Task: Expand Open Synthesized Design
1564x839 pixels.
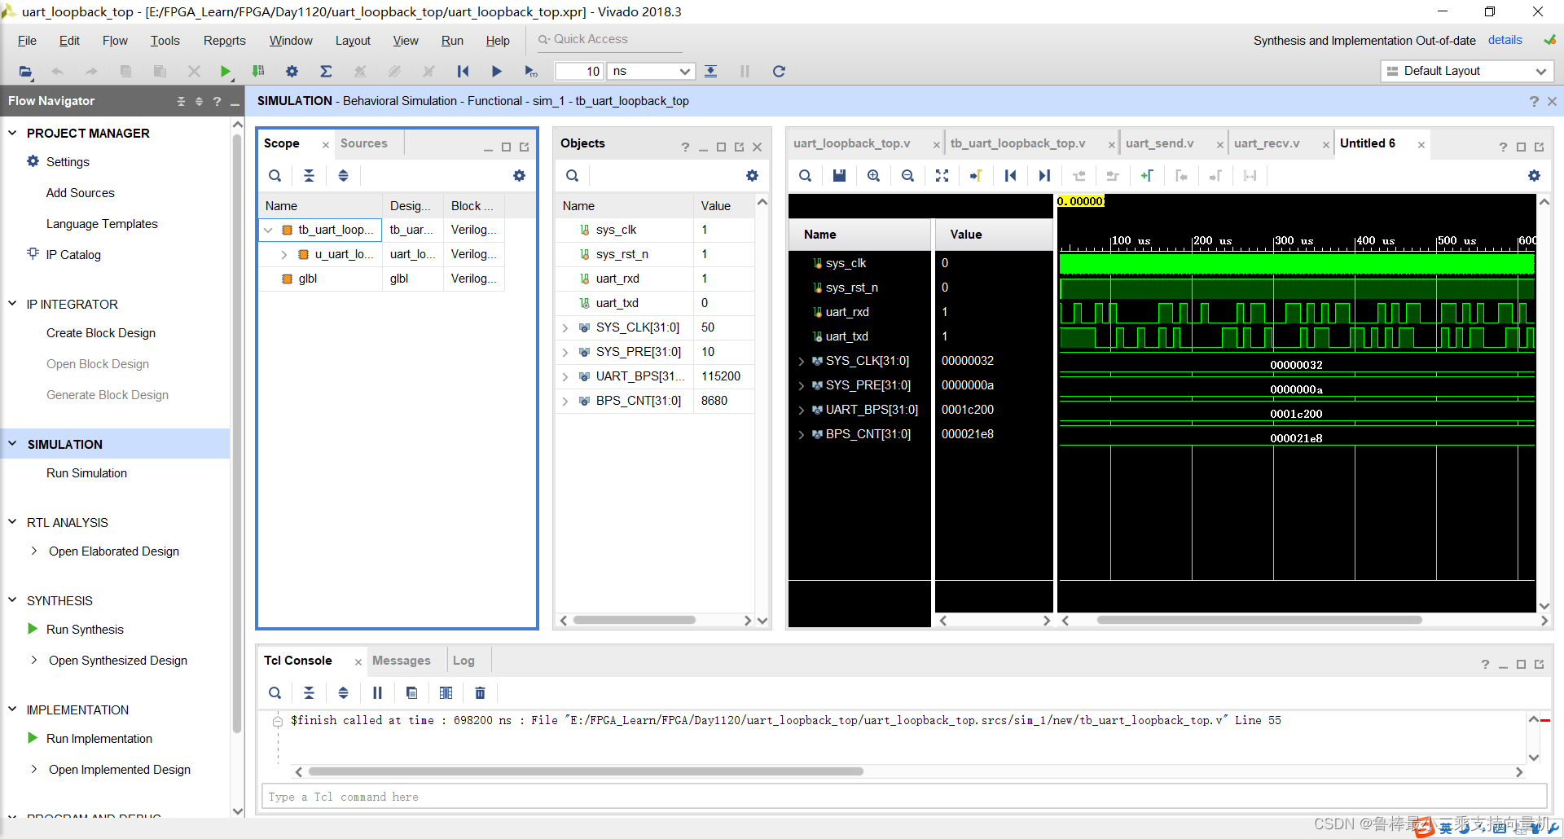Action: (x=33, y=661)
